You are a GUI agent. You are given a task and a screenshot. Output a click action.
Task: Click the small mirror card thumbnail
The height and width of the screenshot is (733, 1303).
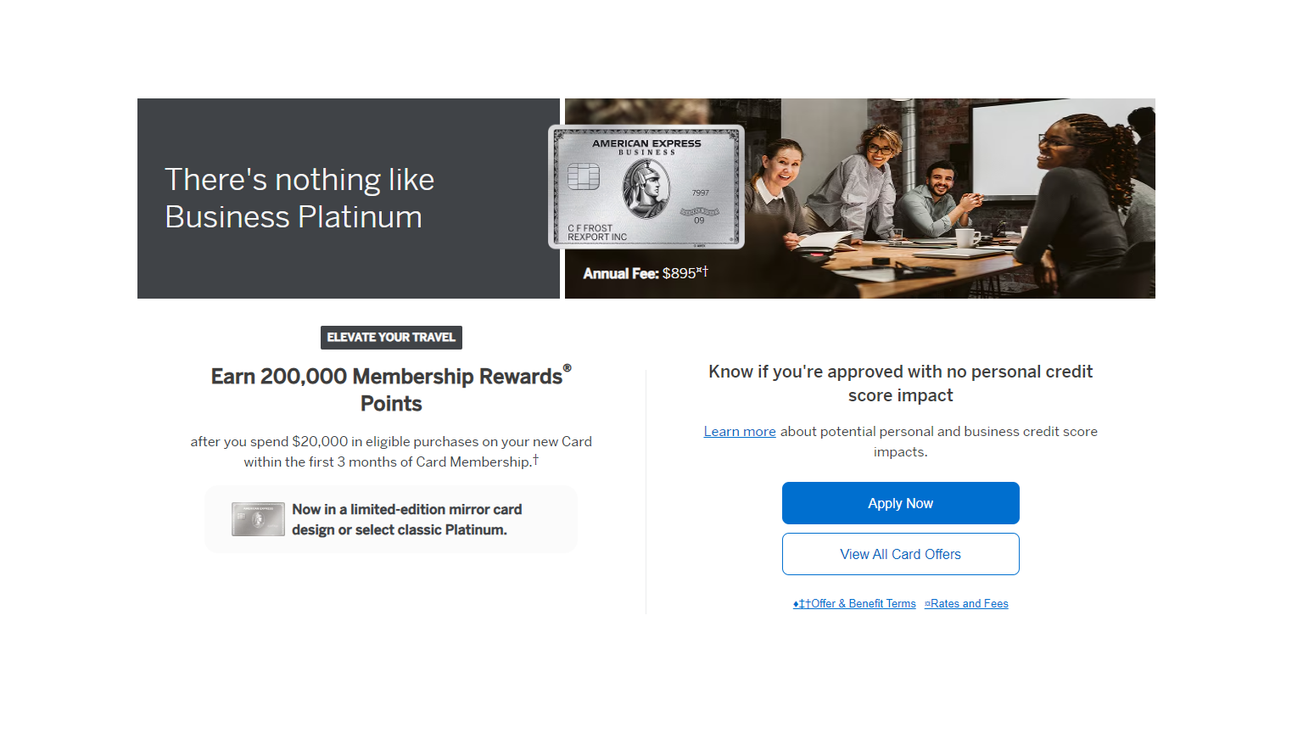click(x=258, y=519)
